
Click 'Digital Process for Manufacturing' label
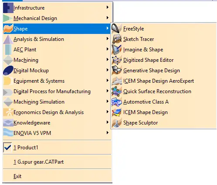[52, 91]
